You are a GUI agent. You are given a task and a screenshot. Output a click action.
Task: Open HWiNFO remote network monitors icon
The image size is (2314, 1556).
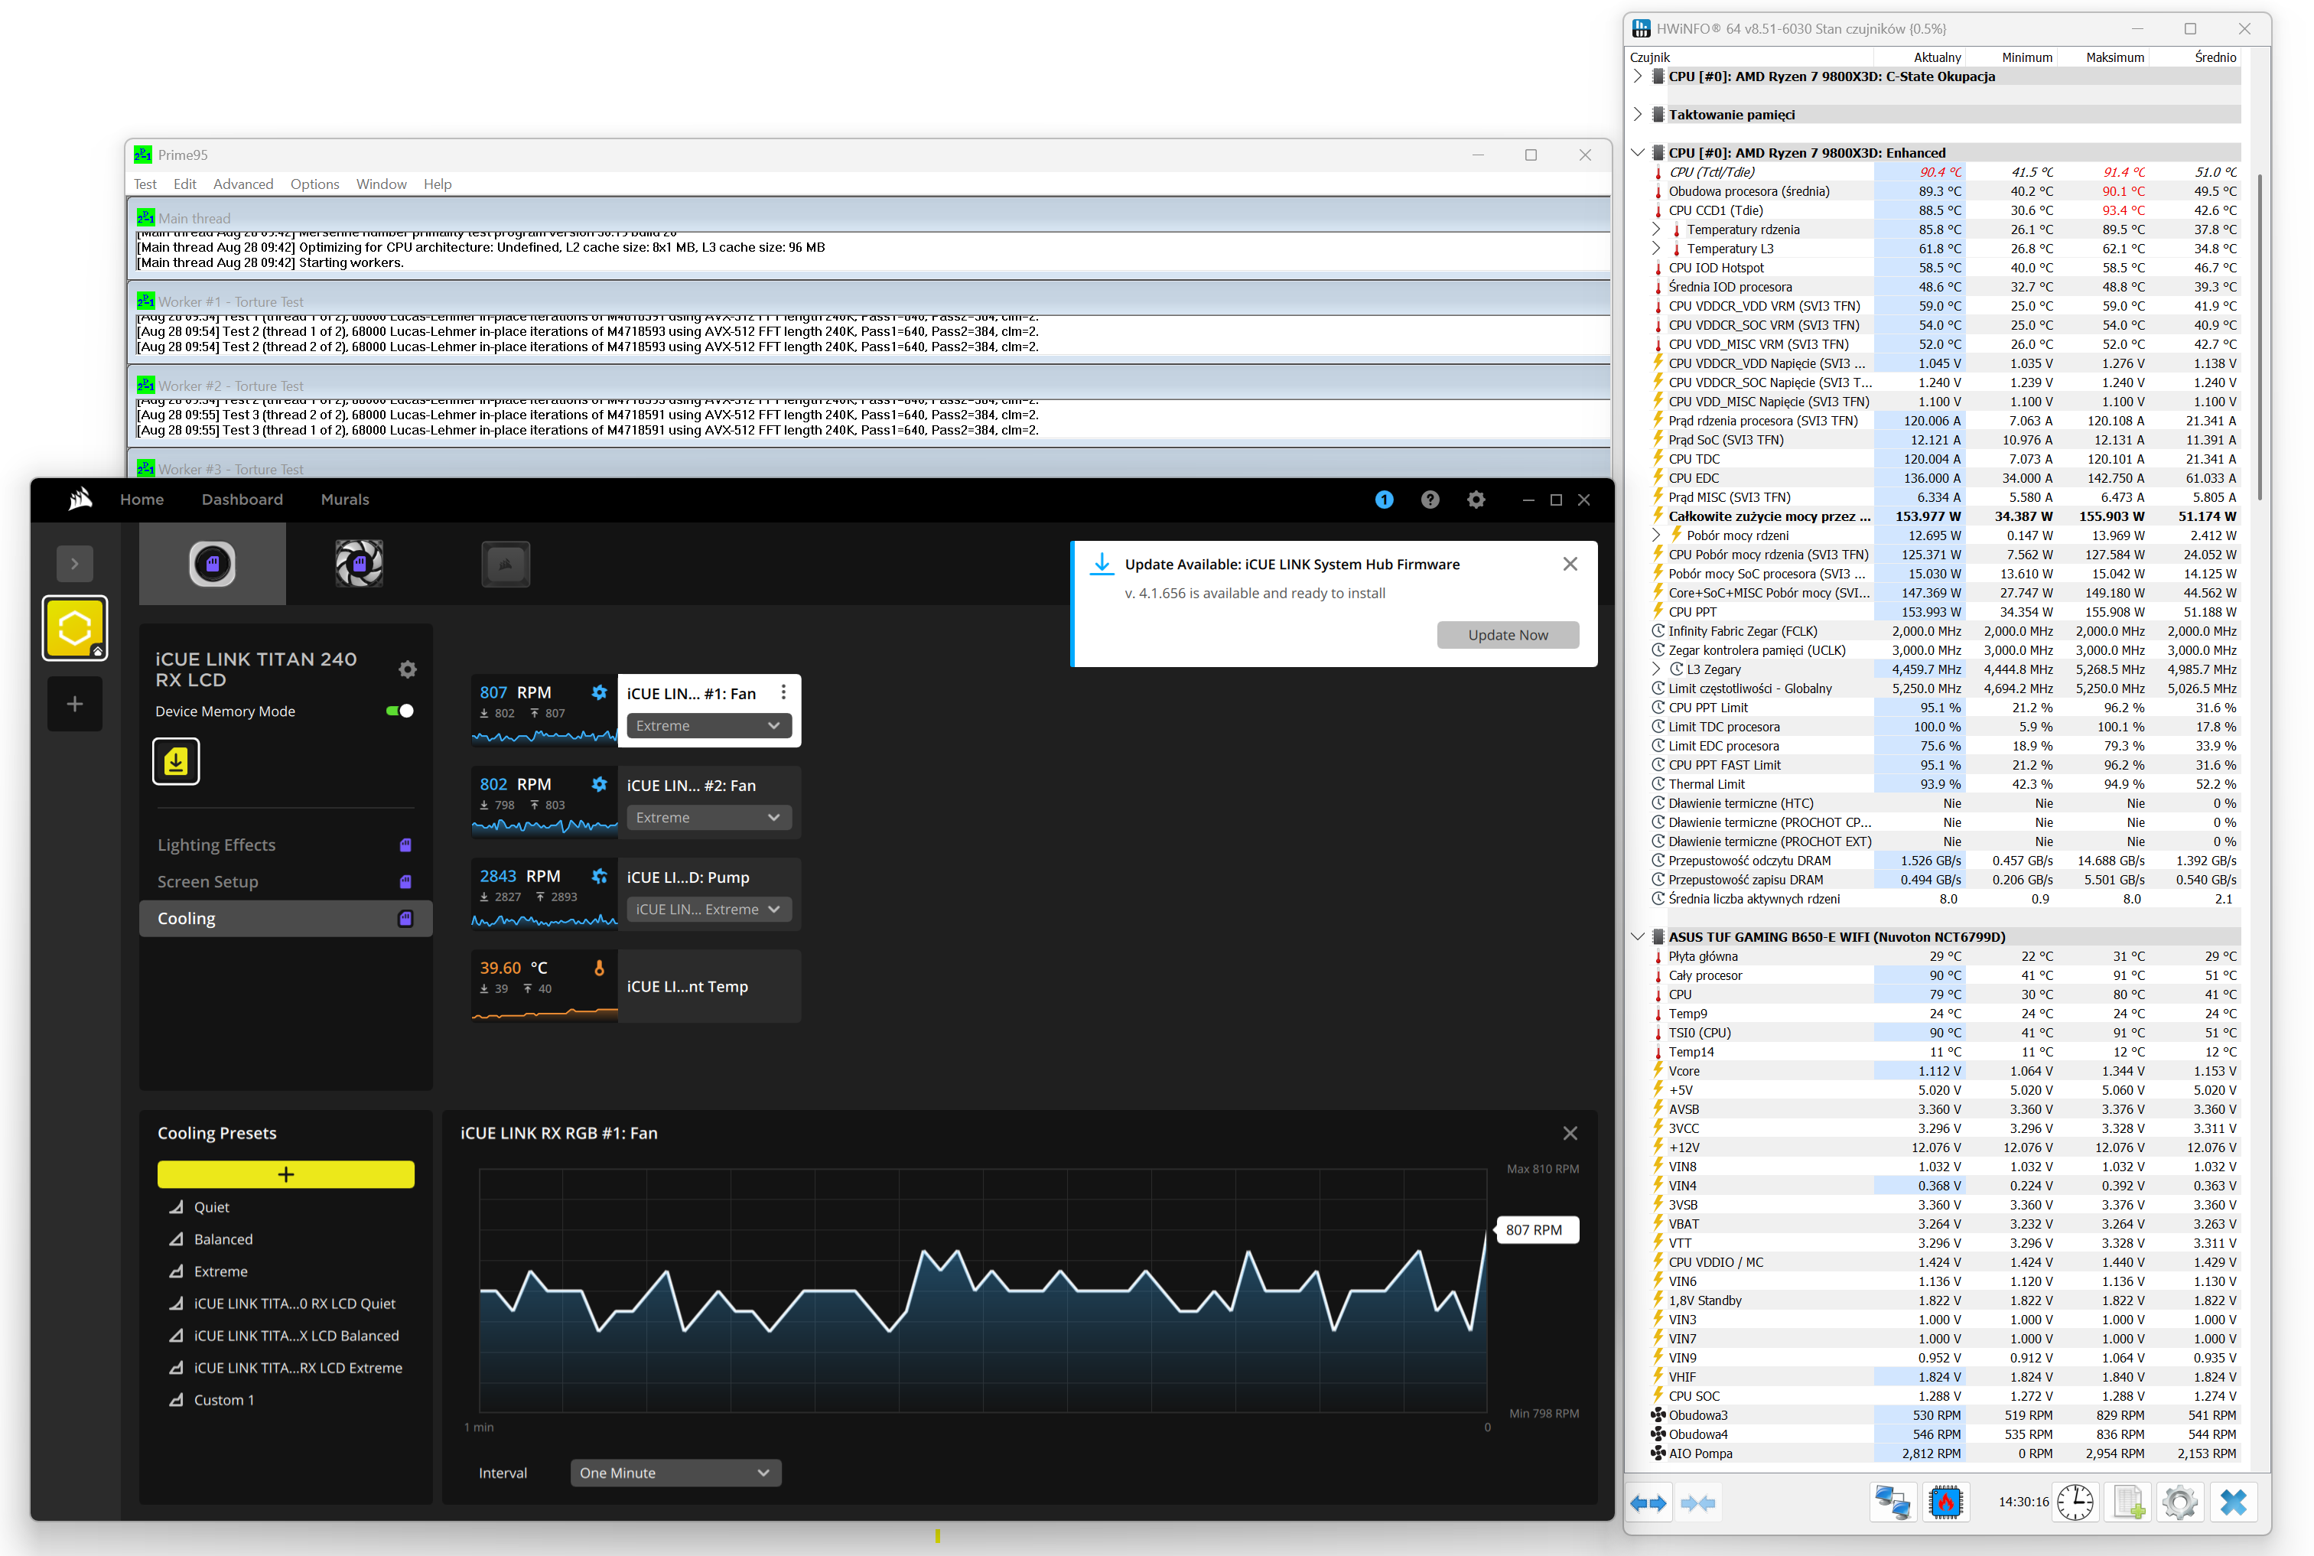click(x=1893, y=1502)
